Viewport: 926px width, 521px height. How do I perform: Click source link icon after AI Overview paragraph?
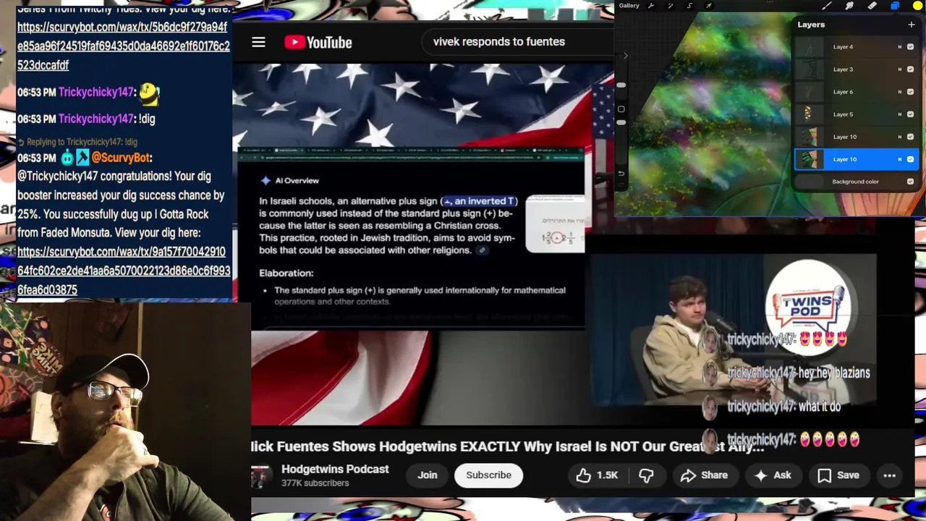point(482,250)
